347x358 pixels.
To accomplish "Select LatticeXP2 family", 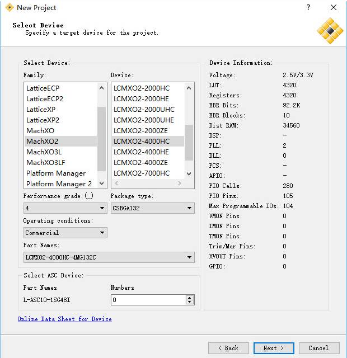I will (60, 120).
